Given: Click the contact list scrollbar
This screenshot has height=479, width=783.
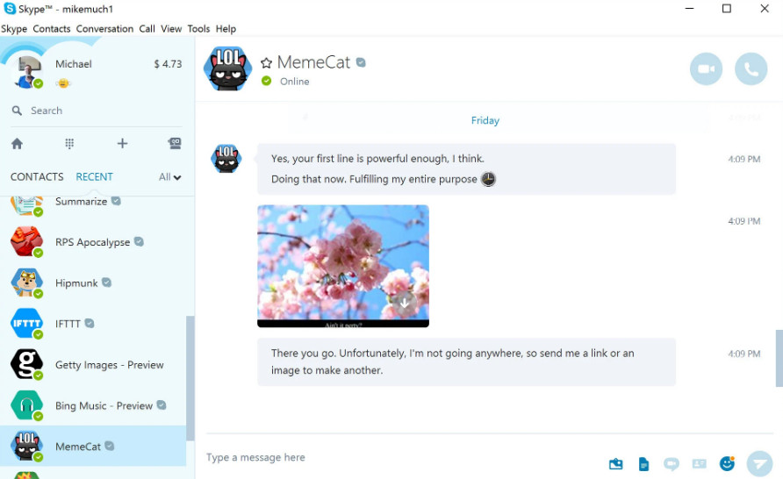Looking at the screenshot, I should [190, 378].
